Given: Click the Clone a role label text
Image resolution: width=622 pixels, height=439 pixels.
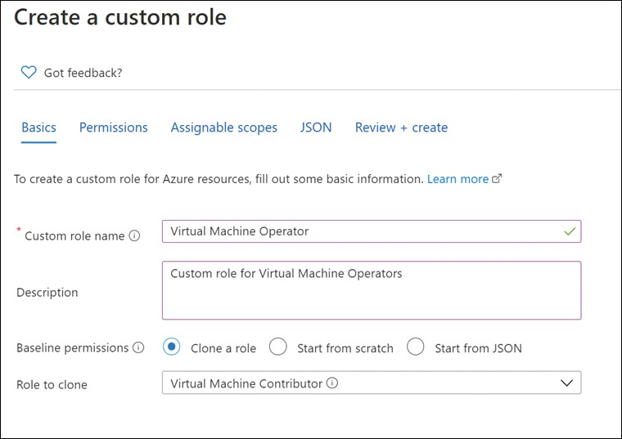Looking at the screenshot, I should click(223, 348).
